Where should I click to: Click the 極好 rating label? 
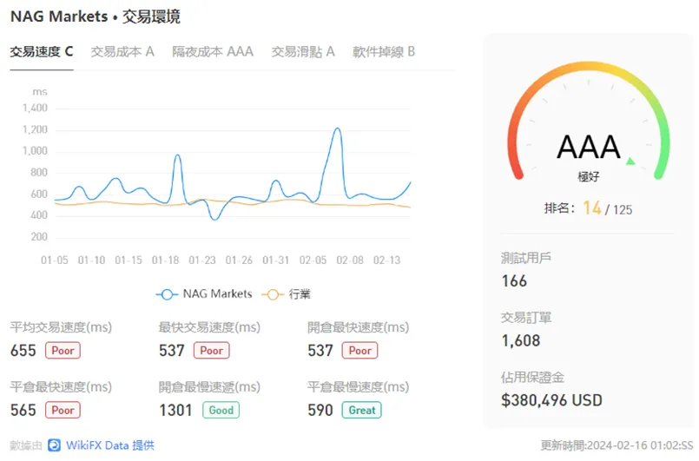[x=589, y=176]
